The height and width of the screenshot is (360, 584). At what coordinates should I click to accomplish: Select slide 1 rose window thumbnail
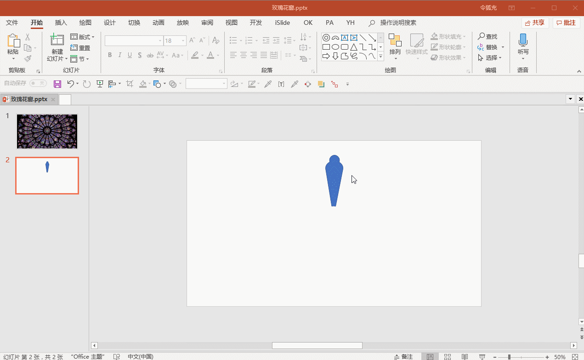click(47, 131)
